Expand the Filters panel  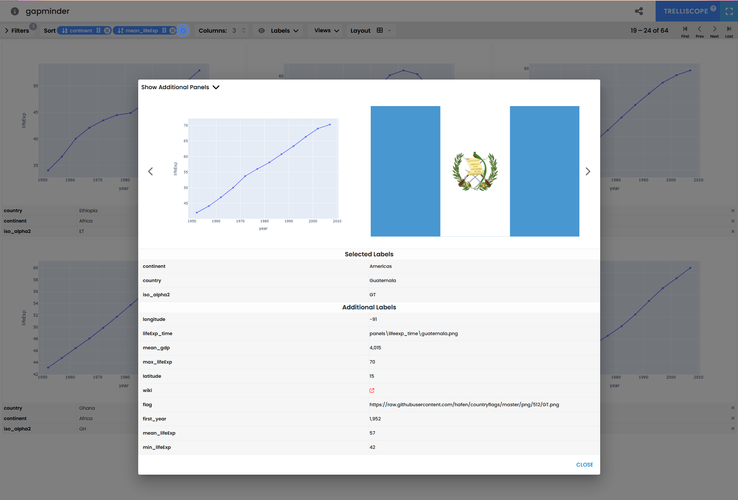tap(6, 30)
